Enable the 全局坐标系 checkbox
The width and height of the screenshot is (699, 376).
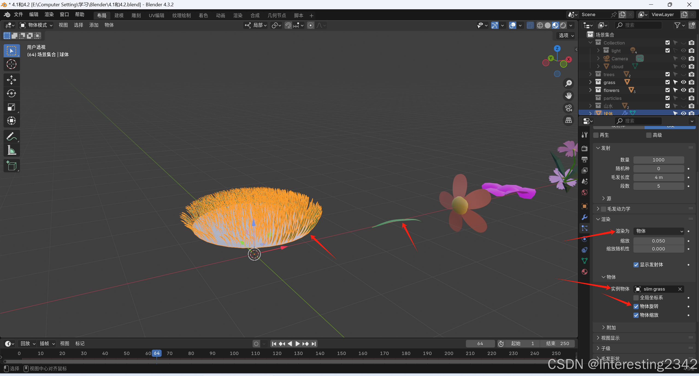(x=636, y=298)
